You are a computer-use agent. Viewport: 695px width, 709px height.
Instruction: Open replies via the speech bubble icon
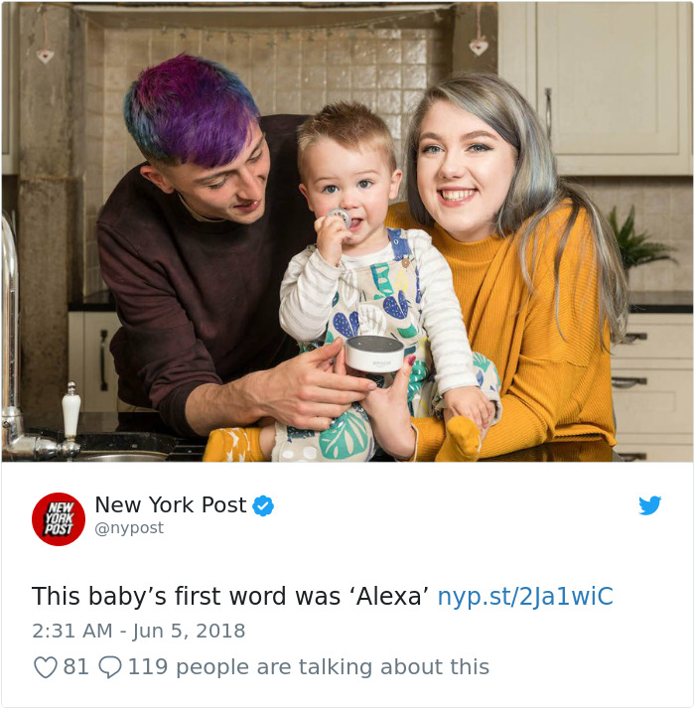click(110, 667)
